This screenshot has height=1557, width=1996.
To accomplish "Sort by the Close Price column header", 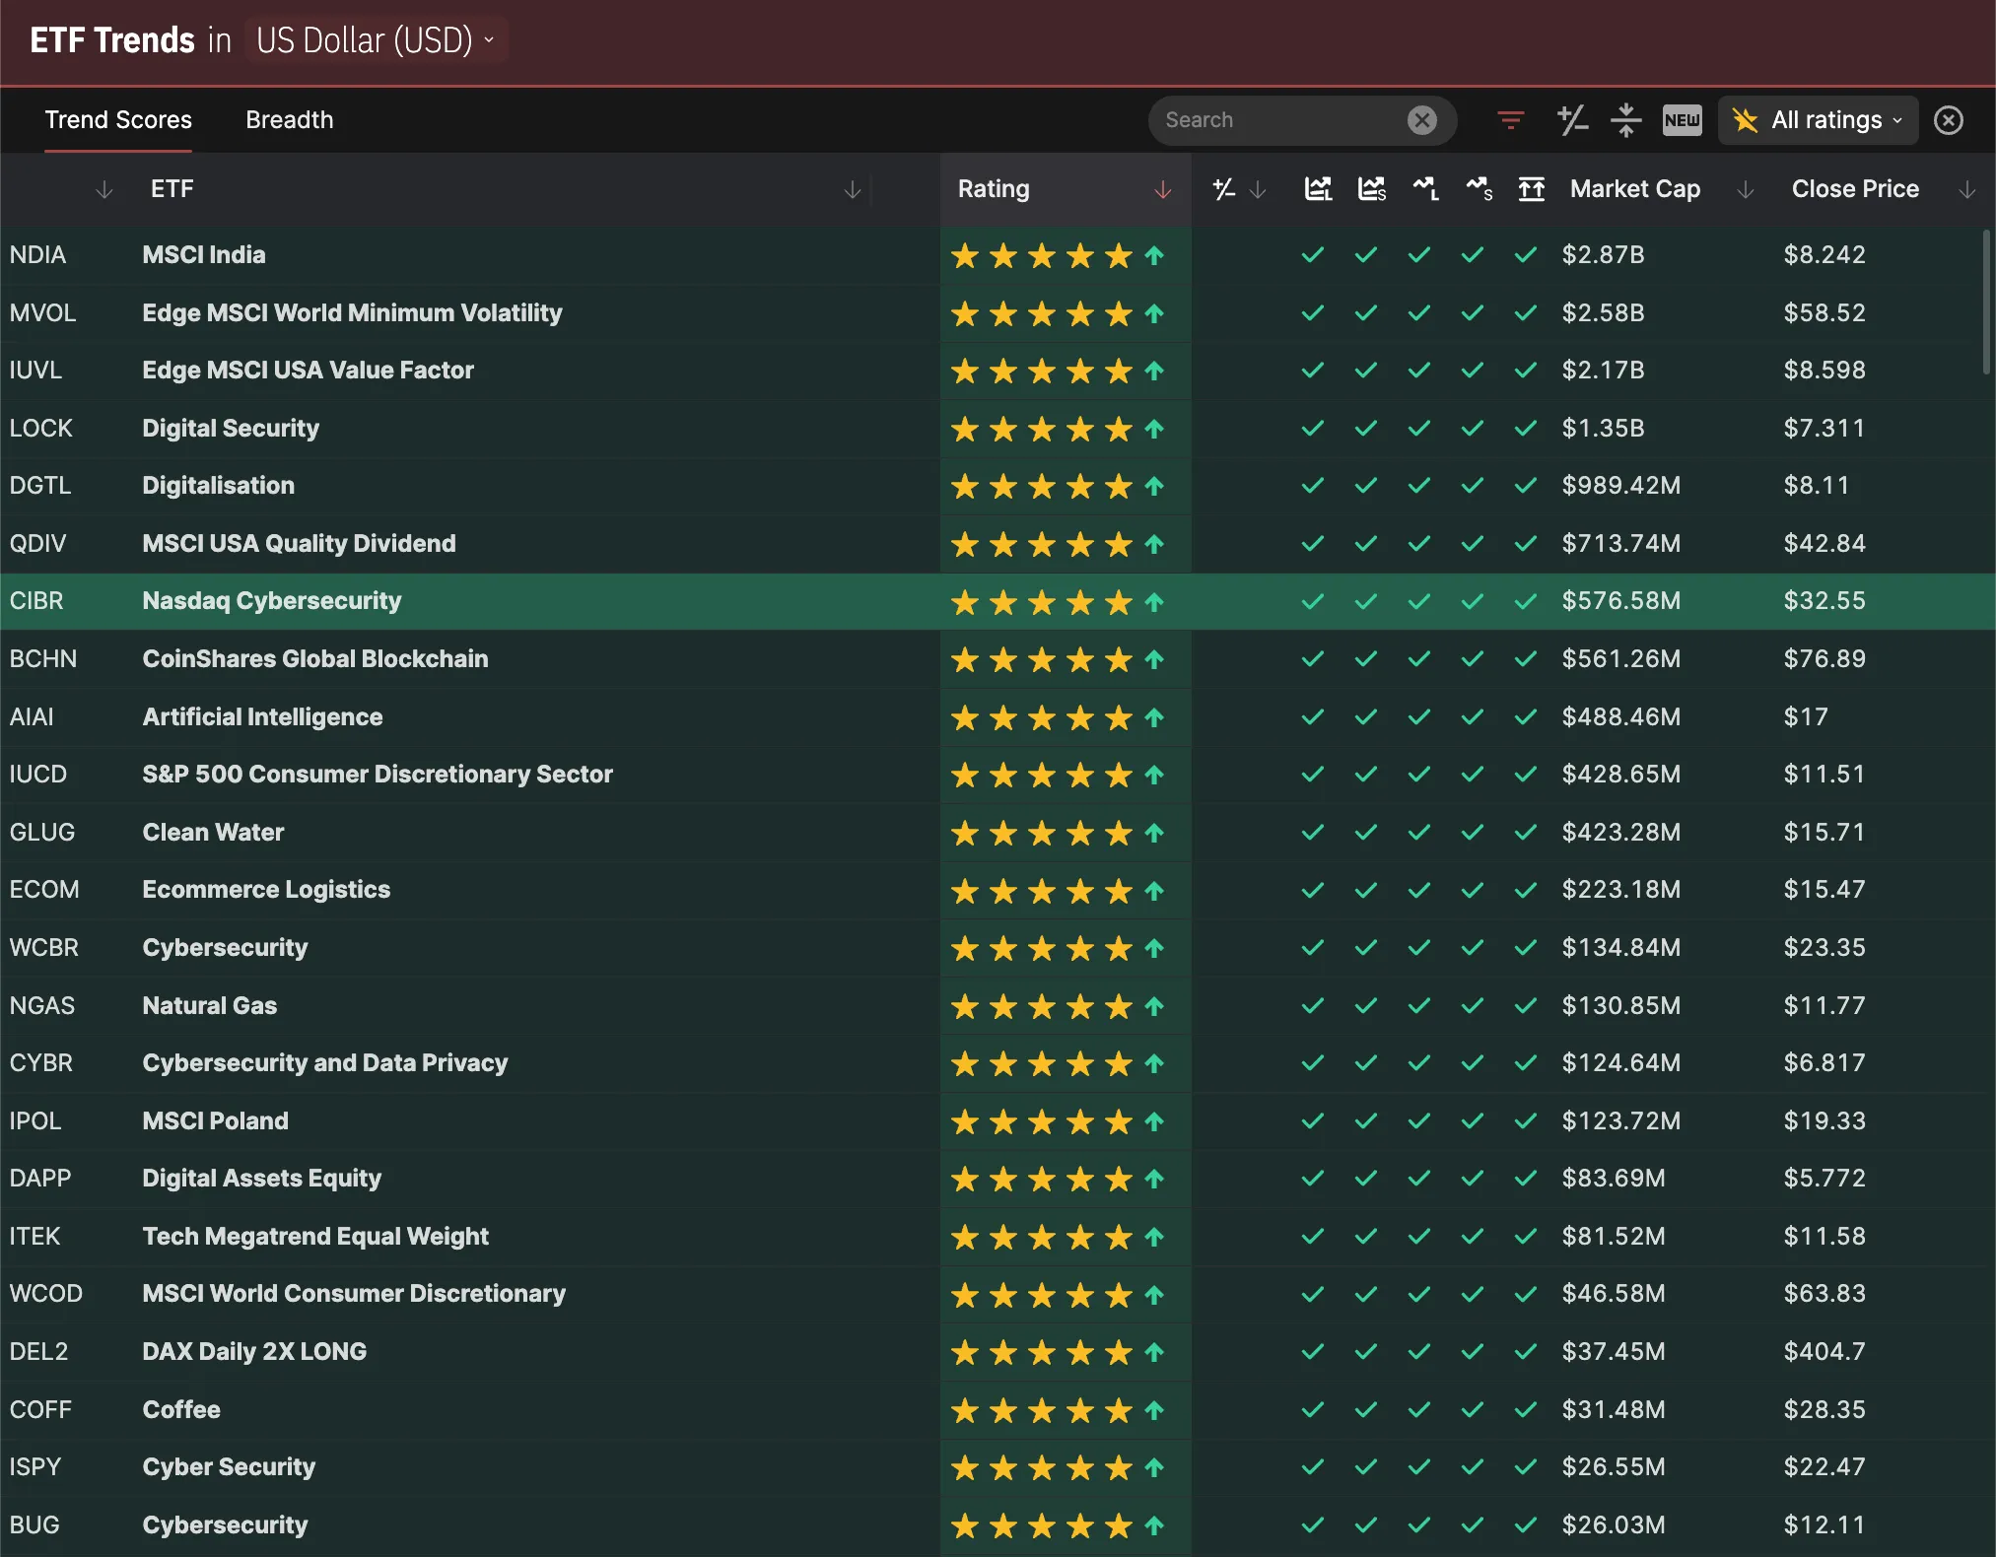I will tap(1855, 189).
